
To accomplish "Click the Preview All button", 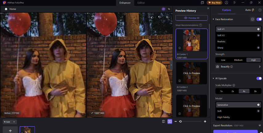I will pos(192,18).
